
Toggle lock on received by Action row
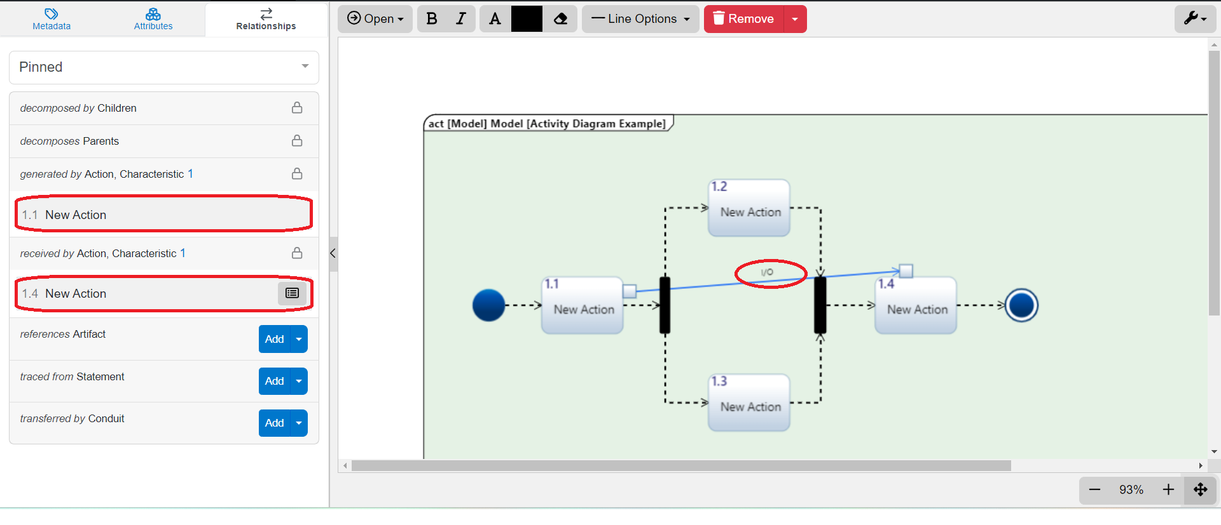click(297, 253)
